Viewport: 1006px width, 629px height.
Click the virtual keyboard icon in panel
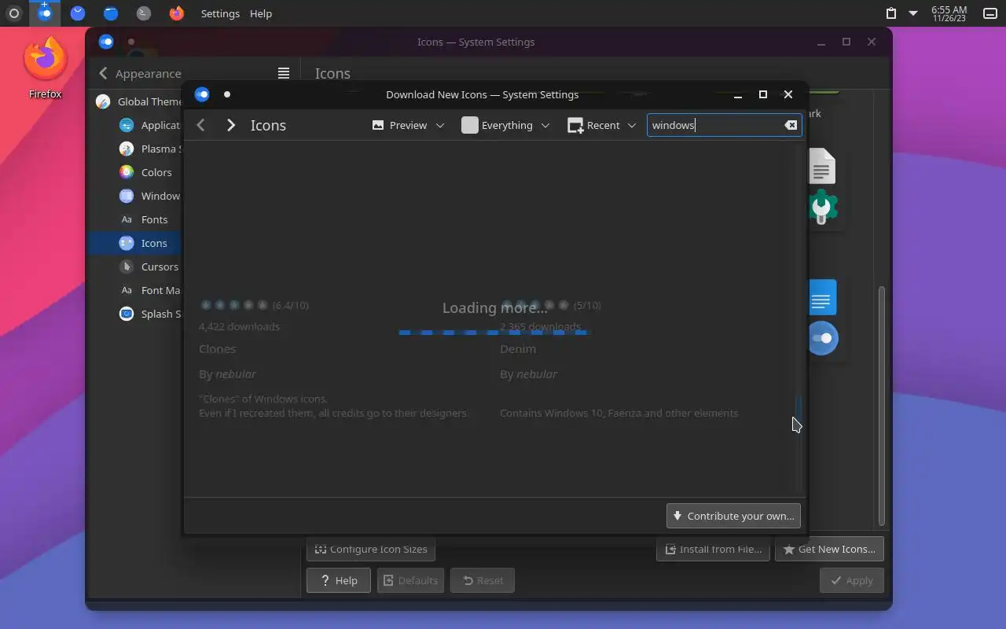click(990, 13)
